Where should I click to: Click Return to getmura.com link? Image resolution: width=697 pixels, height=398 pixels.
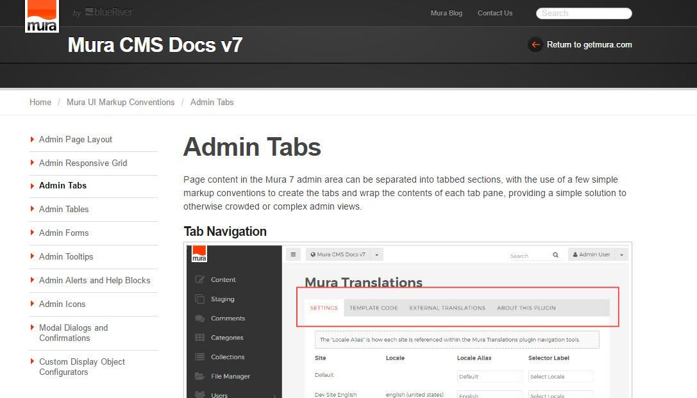pyautogui.click(x=589, y=44)
